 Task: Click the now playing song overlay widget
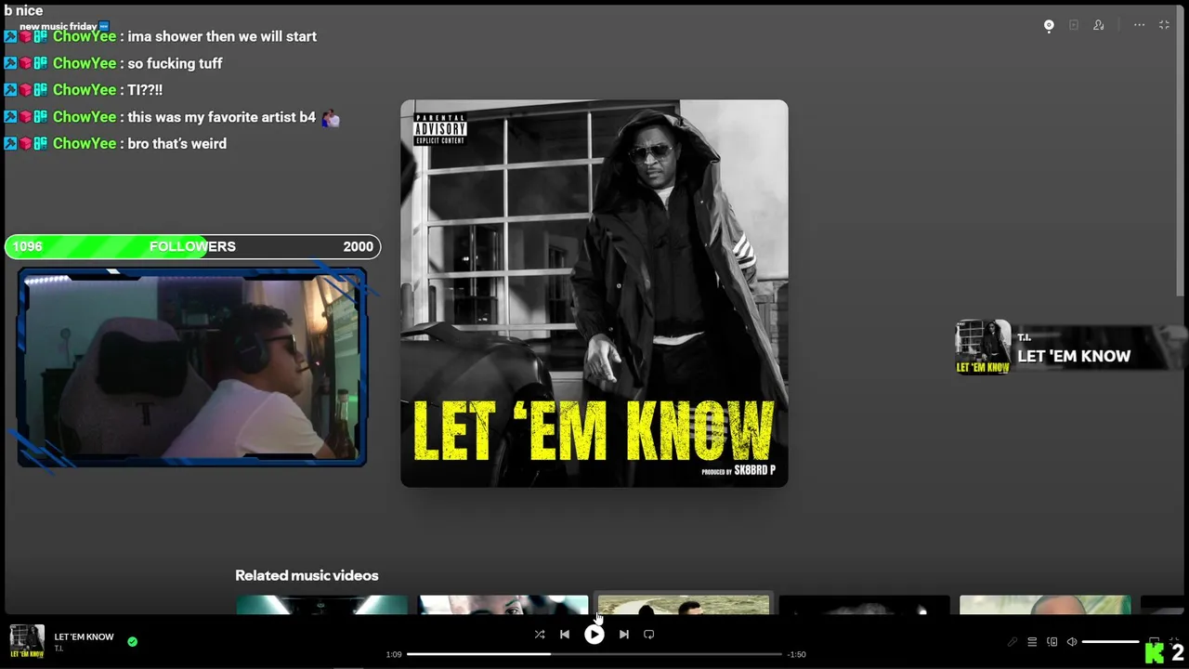point(1071,348)
